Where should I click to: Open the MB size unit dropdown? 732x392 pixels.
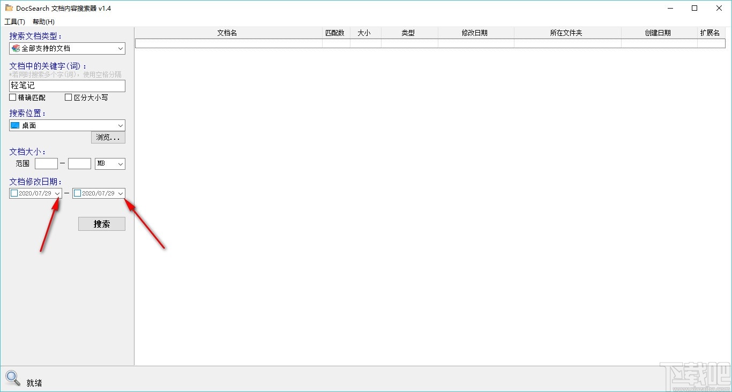pyautogui.click(x=121, y=163)
